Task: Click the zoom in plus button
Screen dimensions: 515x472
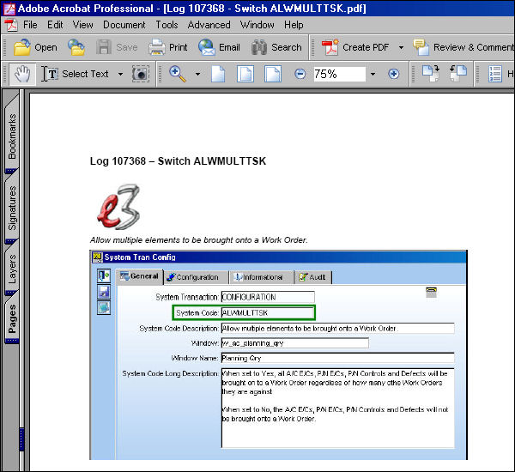Action: tap(393, 74)
